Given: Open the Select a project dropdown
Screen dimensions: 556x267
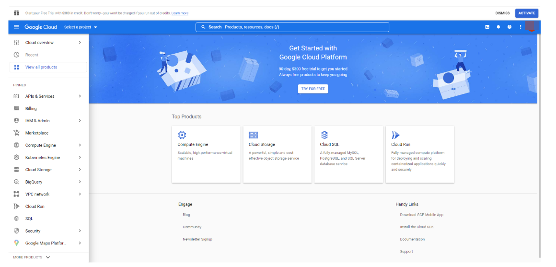Looking at the screenshot, I should (81, 27).
